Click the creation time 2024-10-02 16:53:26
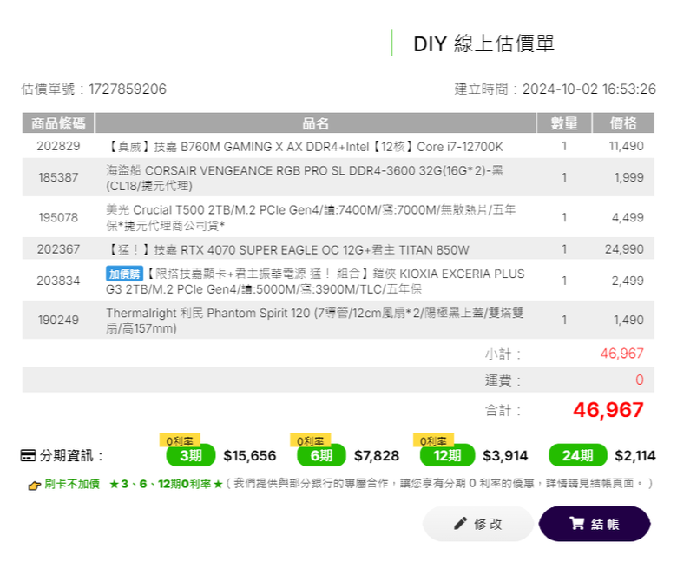Image resolution: width=677 pixels, height=562 pixels. click(589, 89)
